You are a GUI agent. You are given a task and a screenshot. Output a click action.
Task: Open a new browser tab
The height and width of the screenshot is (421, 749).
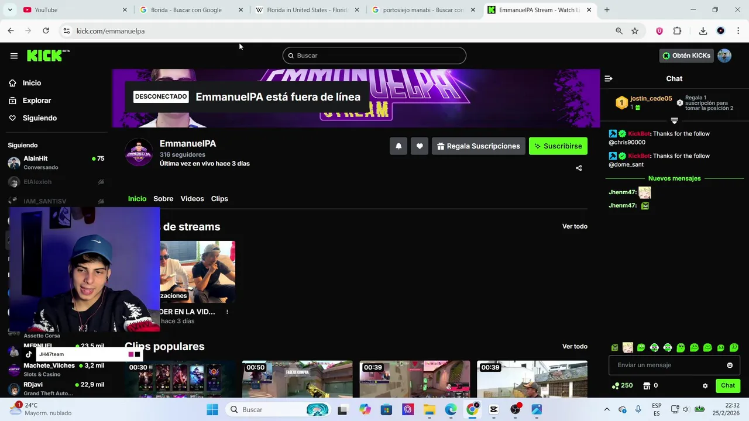(607, 10)
